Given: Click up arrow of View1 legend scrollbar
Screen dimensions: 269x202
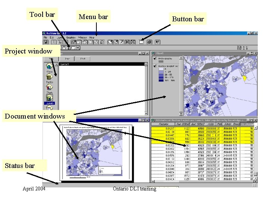Looking at the screenshot, I should [181, 58].
